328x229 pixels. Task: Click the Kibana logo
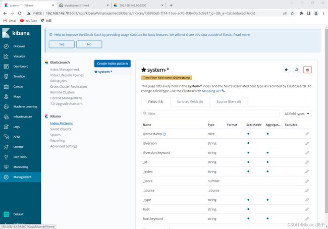16,33
